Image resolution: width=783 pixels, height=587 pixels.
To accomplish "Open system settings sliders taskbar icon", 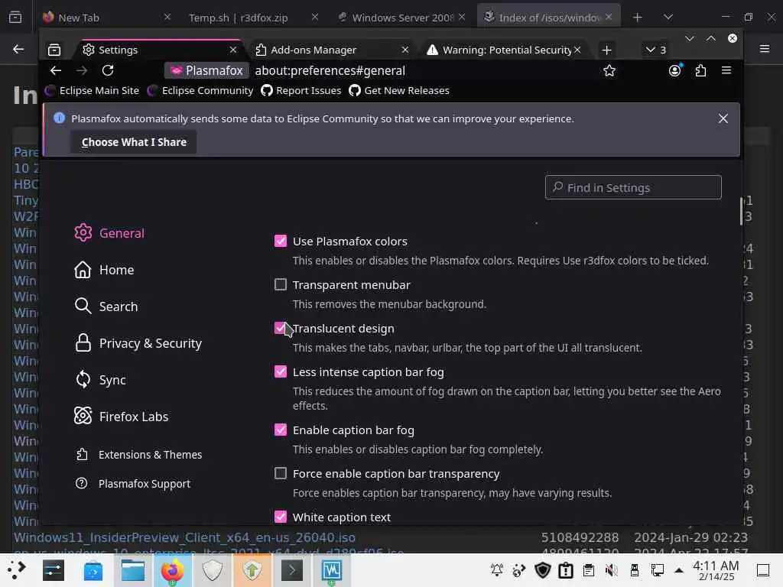I will tap(54, 570).
